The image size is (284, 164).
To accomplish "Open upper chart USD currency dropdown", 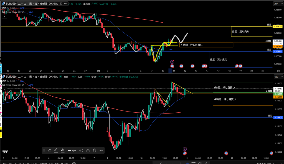I will (276, 4).
